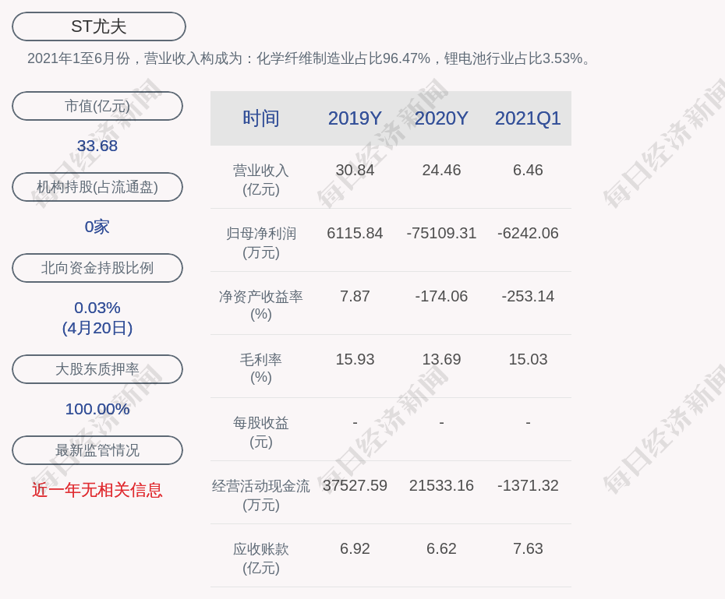The width and height of the screenshot is (725, 599).
Task: Click the -75109.31 net profit cell
Action: coord(441,233)
